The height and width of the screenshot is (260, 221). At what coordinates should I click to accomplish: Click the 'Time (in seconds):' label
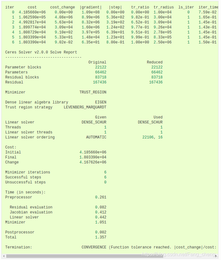coord(25,192)
